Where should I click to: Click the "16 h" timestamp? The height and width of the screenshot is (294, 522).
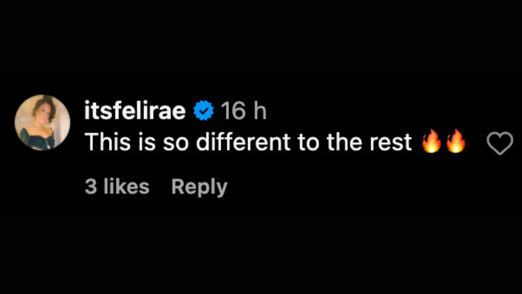tap(243, 110)
